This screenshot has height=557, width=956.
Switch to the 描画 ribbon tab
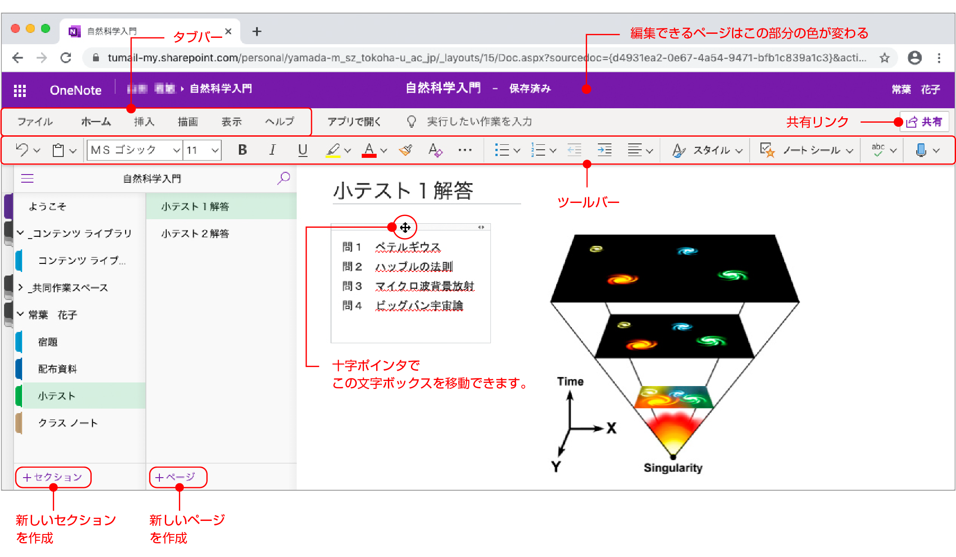(x=188, y=122)
